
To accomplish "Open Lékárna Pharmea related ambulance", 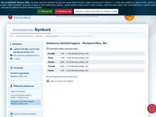I will (x=25, y=91).
